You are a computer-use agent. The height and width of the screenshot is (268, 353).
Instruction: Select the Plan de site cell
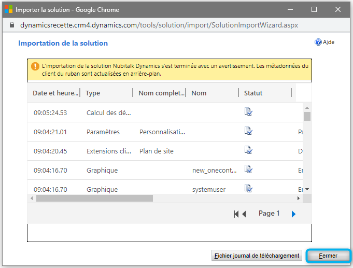click(x=157, y=151)
